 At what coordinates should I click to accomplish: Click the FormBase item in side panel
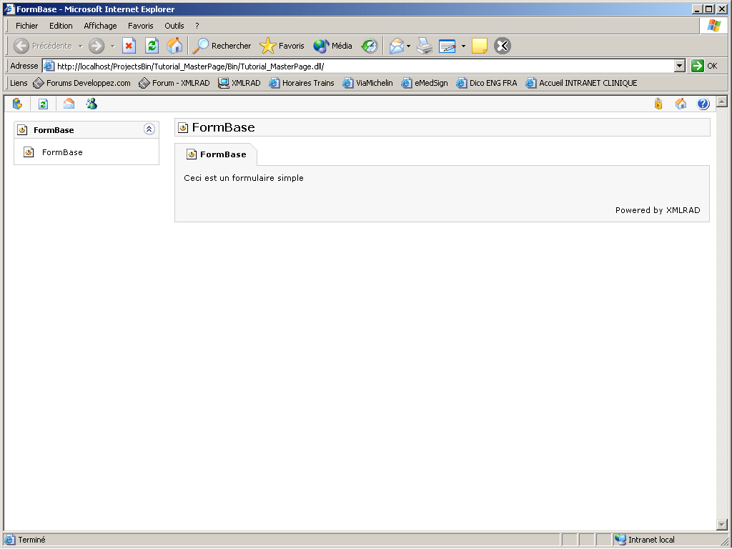click(x=61, y=152)
